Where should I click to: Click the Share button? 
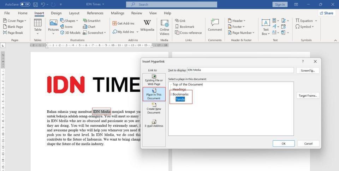326,13
